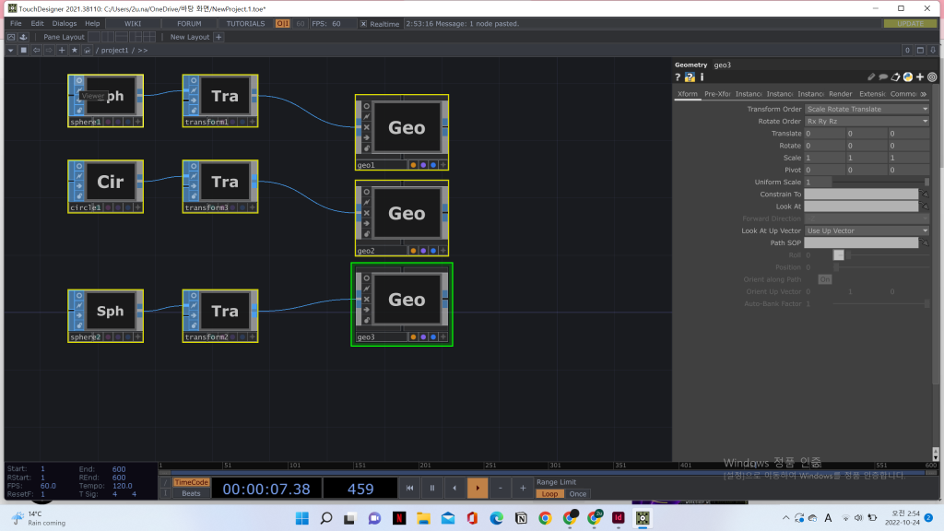Screen dimensions: 944x531
Task: Click the comment bubble icon in parameter panel
Action: (x=883, y=77)
